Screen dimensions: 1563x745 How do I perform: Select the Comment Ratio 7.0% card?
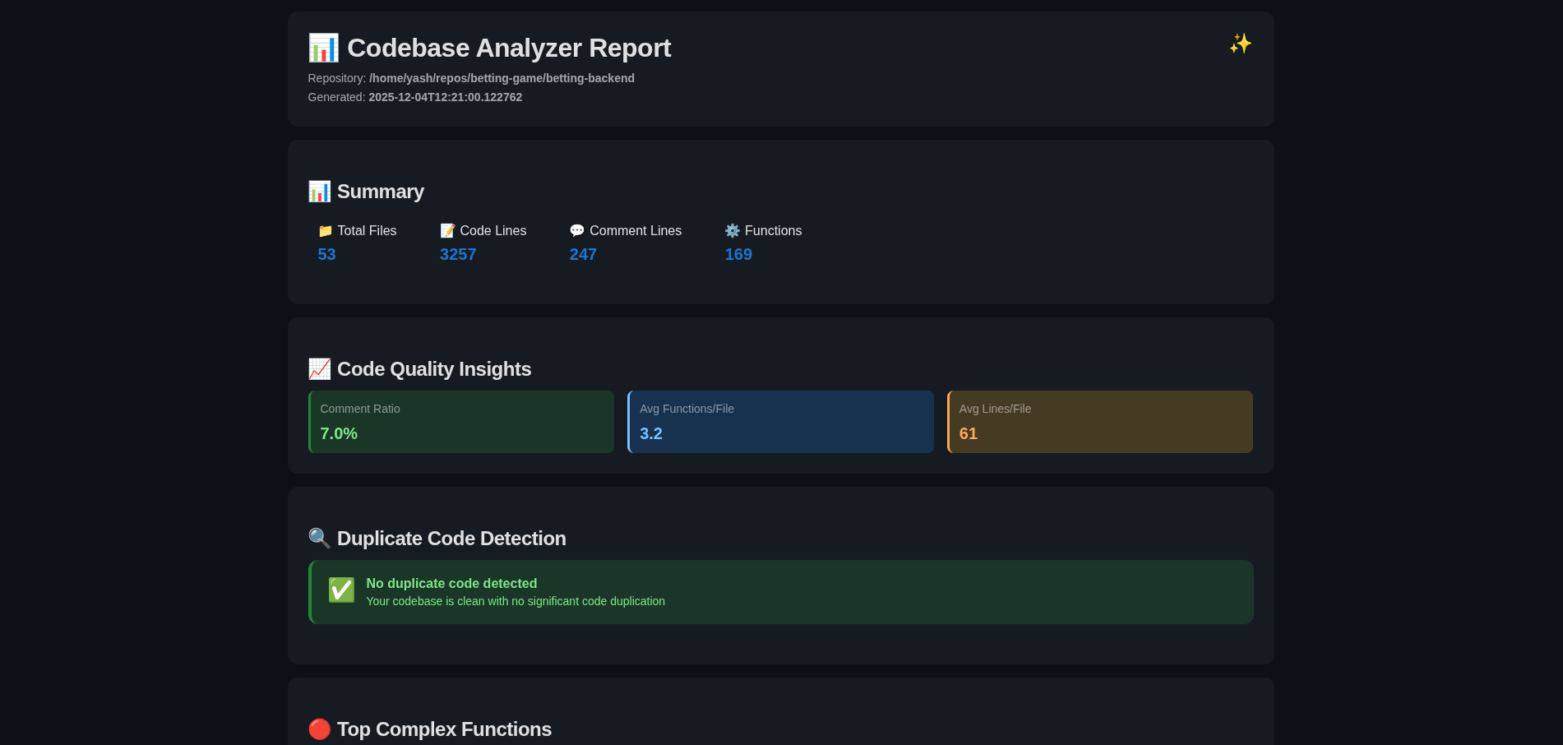coord(461,422)
